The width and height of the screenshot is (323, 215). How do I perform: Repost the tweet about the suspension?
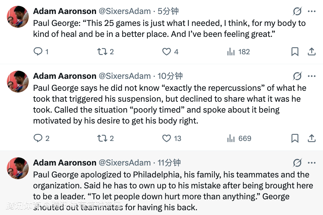(102, 138)
